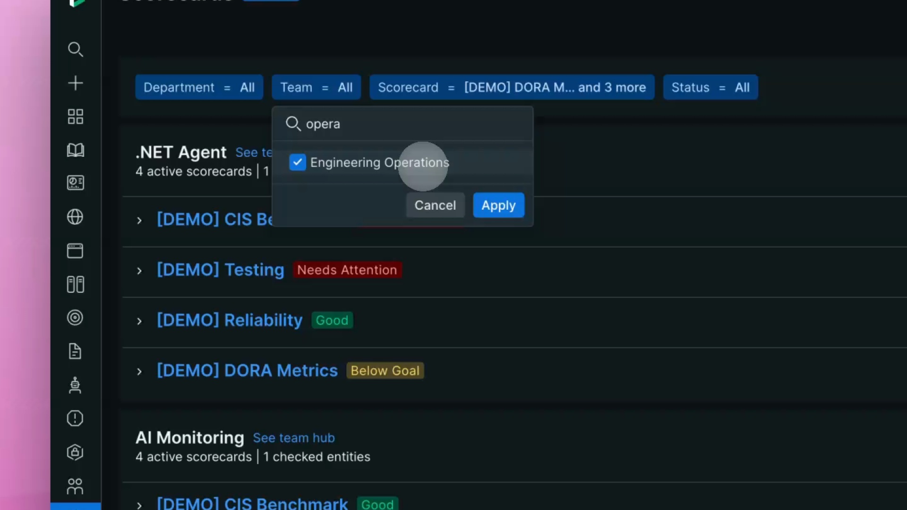Open the alert exclamation sidebar icon

click(75, 418)
